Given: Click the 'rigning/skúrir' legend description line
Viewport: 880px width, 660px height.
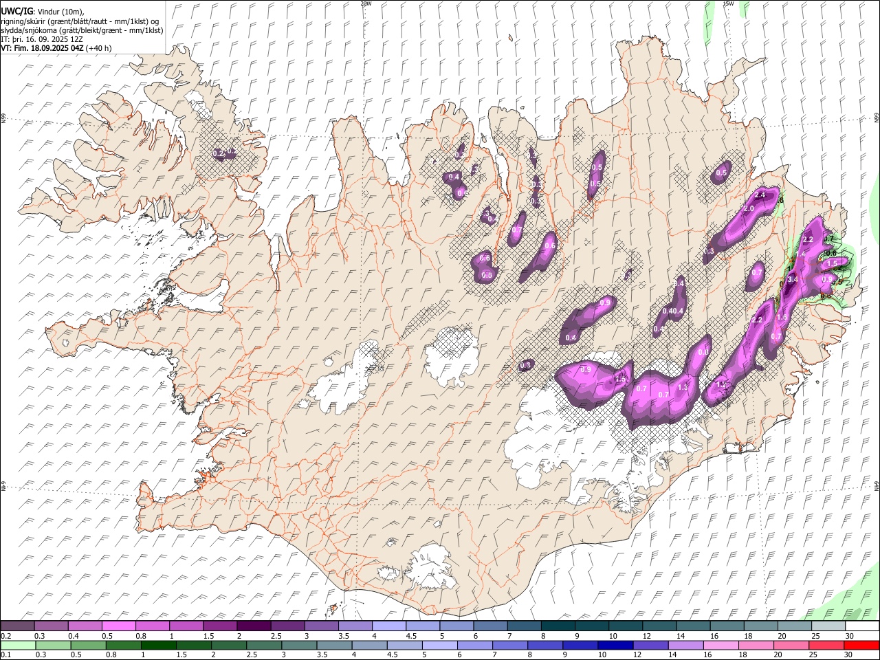Looking at the screenshot, I should point(80,21).
